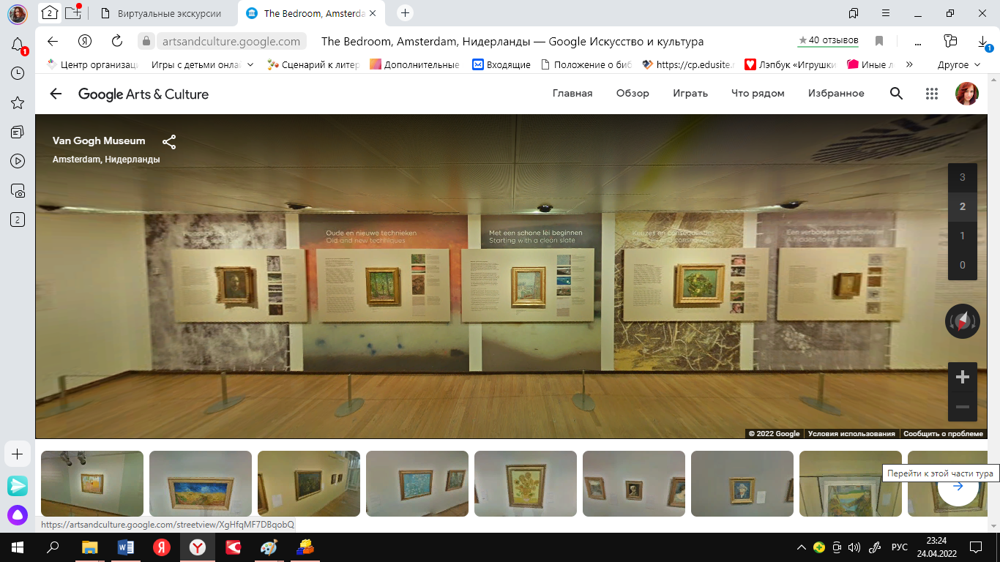Viewport: 1000px width, 562px height.
Task: Open Центр организац bookmark
Action: tap(92, 64)
